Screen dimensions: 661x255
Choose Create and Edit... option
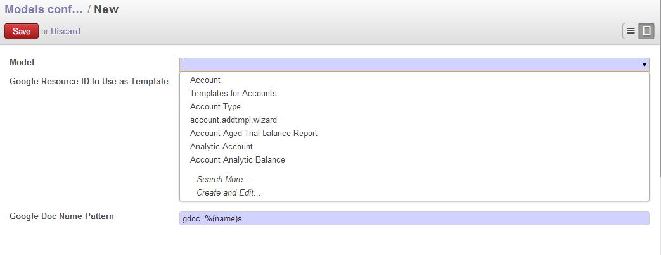pyautogui.click(x=229, y=193)
